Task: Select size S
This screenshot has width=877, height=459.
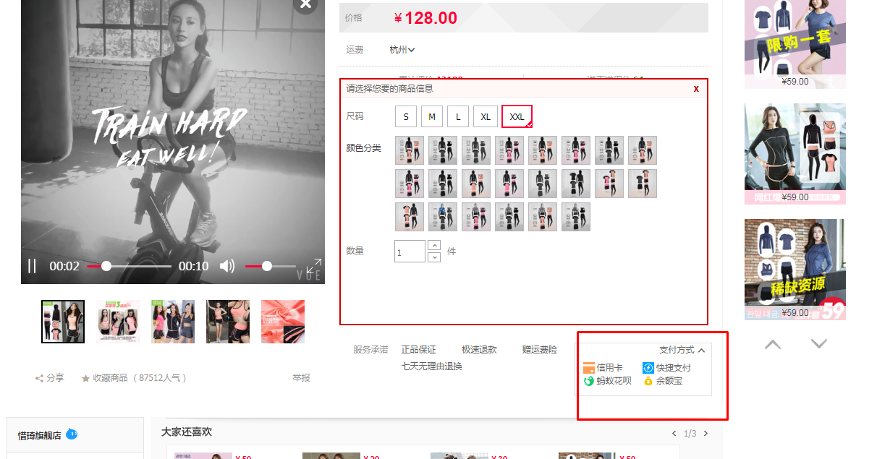Action: (x=406, y=116)
